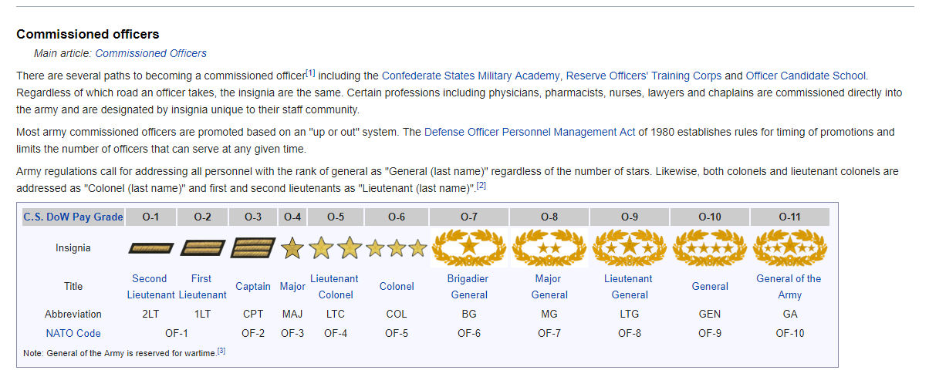
Task: Open the Officer Candidate School link
Action: tap(806, 76)
